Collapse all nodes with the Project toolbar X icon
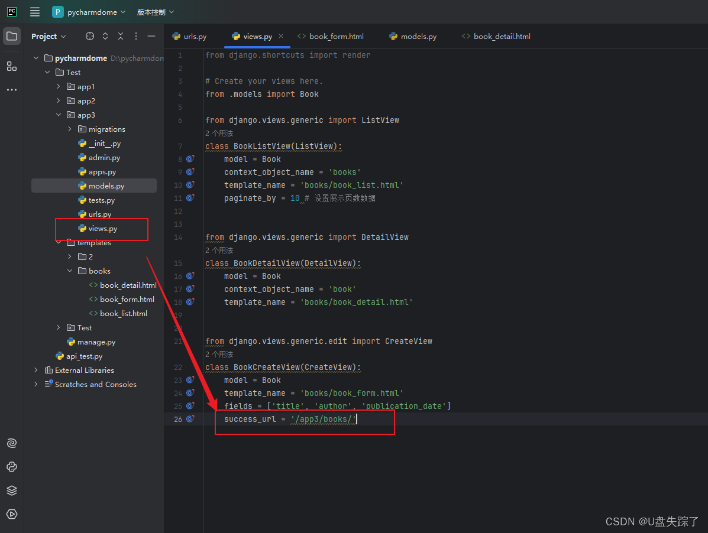The height and width of the screenshot is (533, 708). pos(121,36)
